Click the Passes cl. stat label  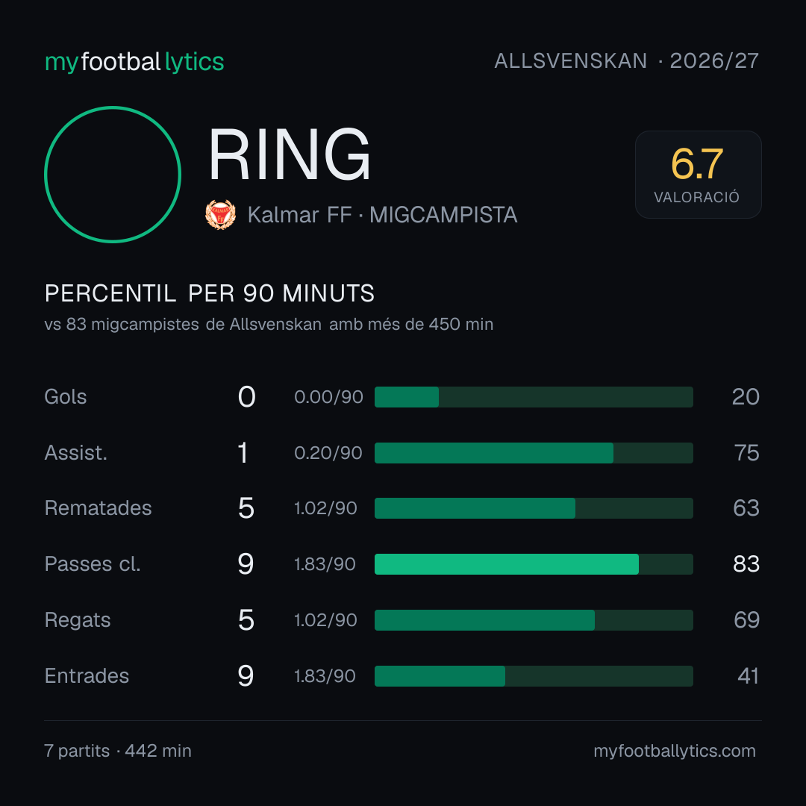click(93, 564)
